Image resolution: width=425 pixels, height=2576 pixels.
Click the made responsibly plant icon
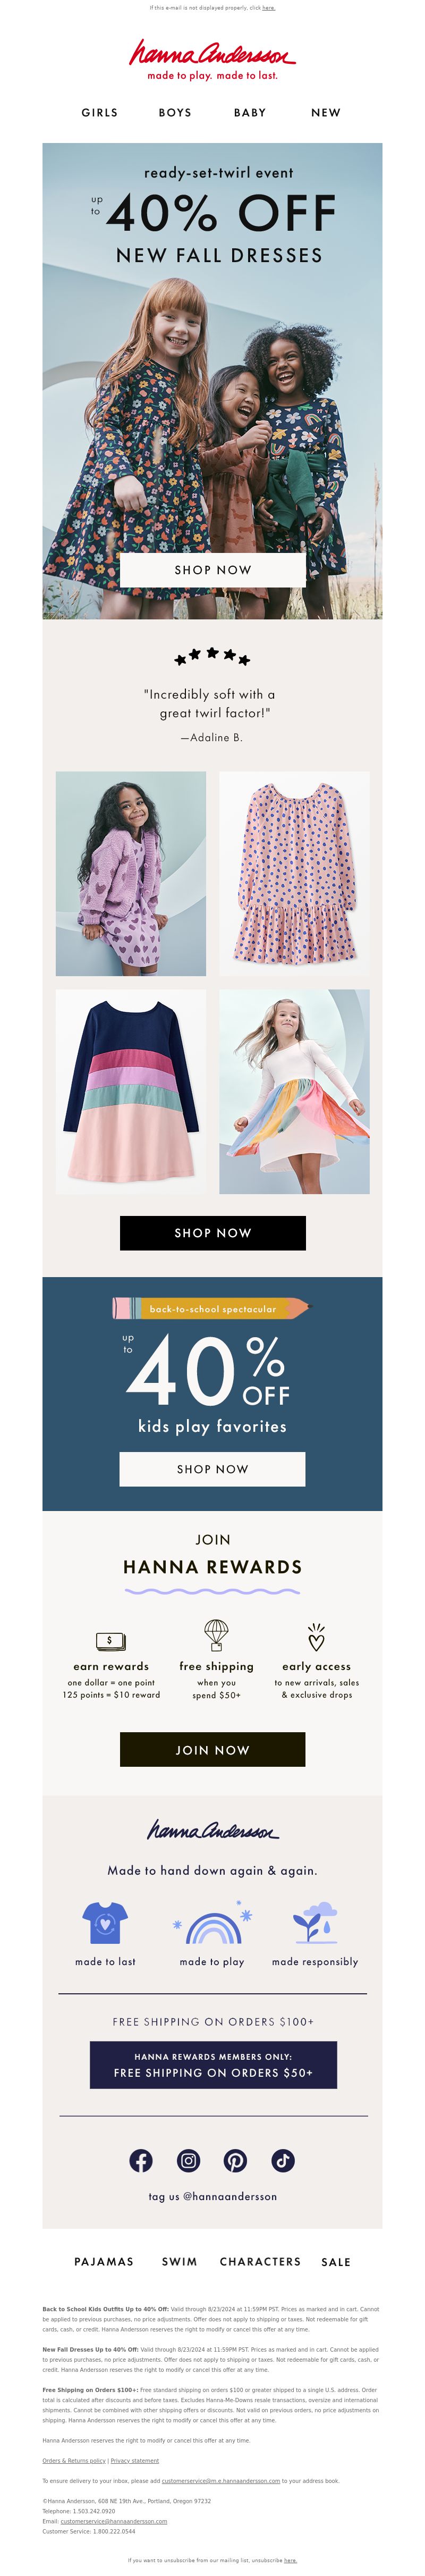(315, 1922)
